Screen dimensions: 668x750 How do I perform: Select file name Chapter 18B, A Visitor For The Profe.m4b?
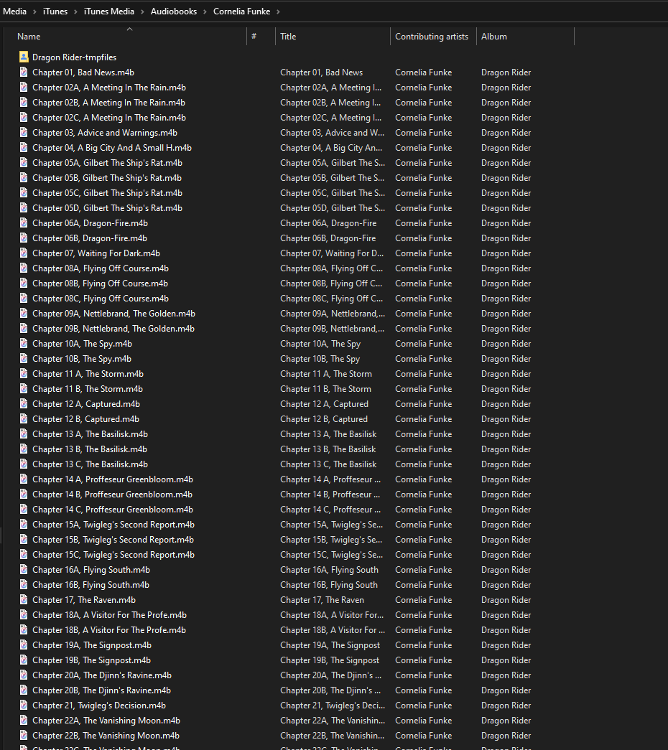[x=109, y=629]
